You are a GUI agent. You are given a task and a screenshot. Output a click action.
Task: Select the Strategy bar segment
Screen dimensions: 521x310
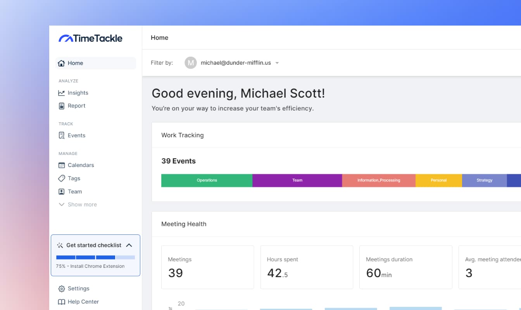[x=485, y=181]
